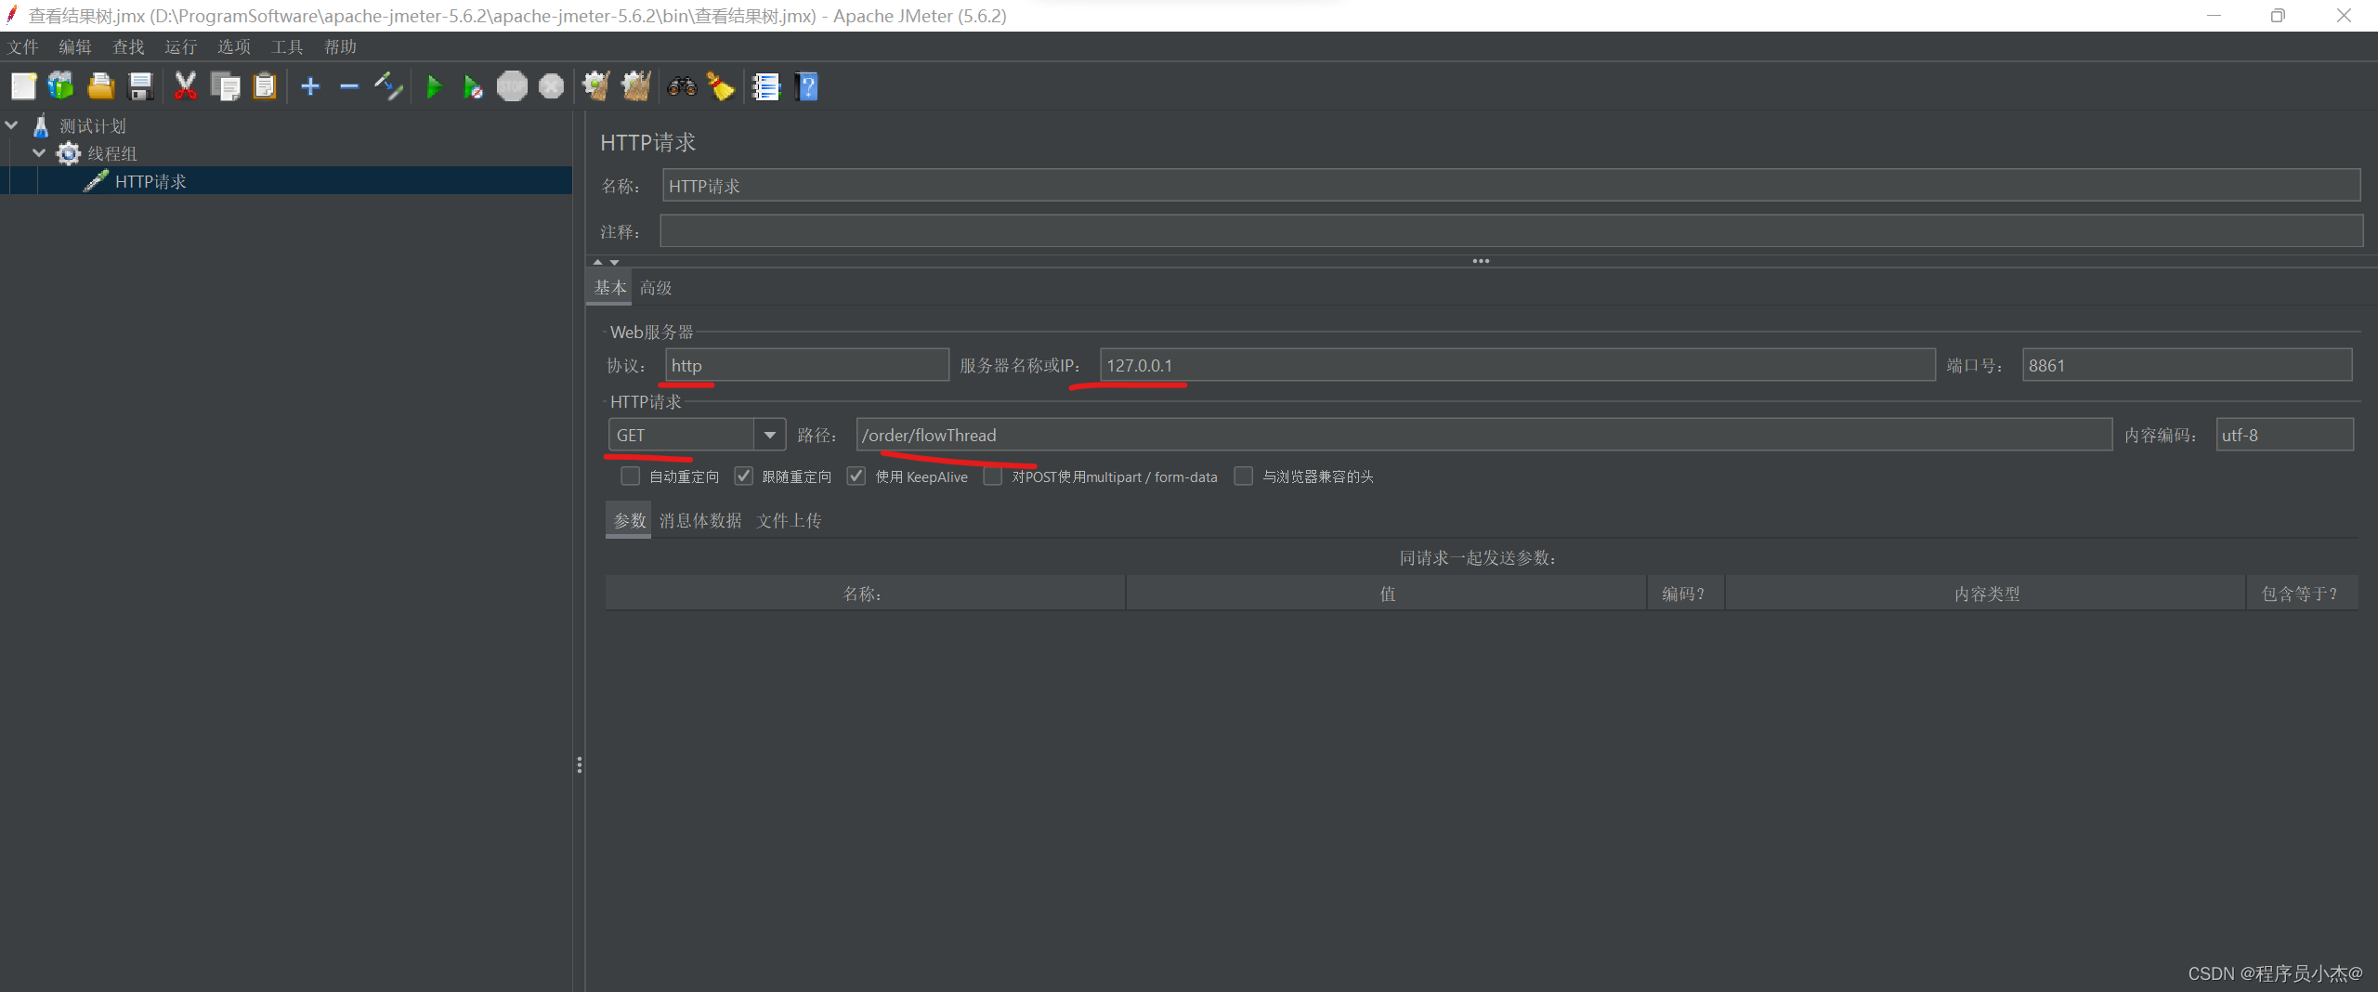Screen dimensions: 2378x992
Task: Click the 协议 field containing http
Action: tap(807, 365)
